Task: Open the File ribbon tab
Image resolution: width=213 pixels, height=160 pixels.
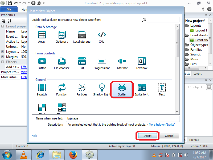Action: click(x=9, y=9)
